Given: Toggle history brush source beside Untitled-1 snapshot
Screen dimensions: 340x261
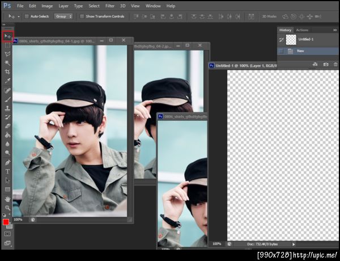Looking at the screenshot, I should 281,40.
